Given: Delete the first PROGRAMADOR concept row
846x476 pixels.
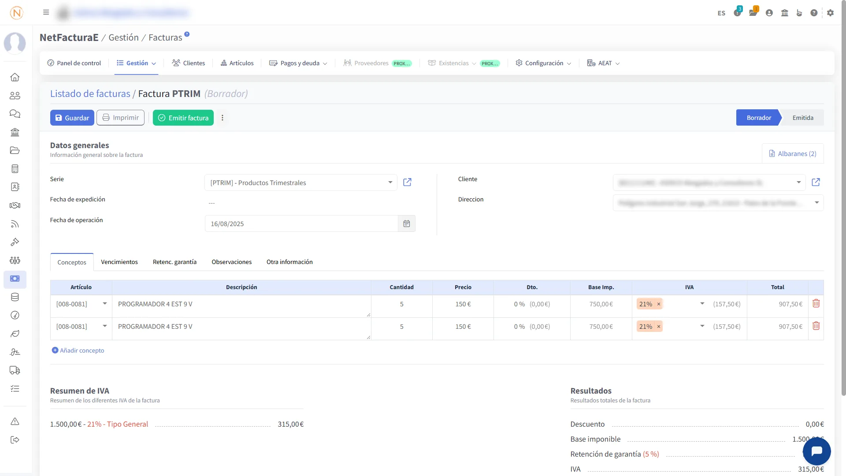Looking at the screenshot, I should pos(816,304).
